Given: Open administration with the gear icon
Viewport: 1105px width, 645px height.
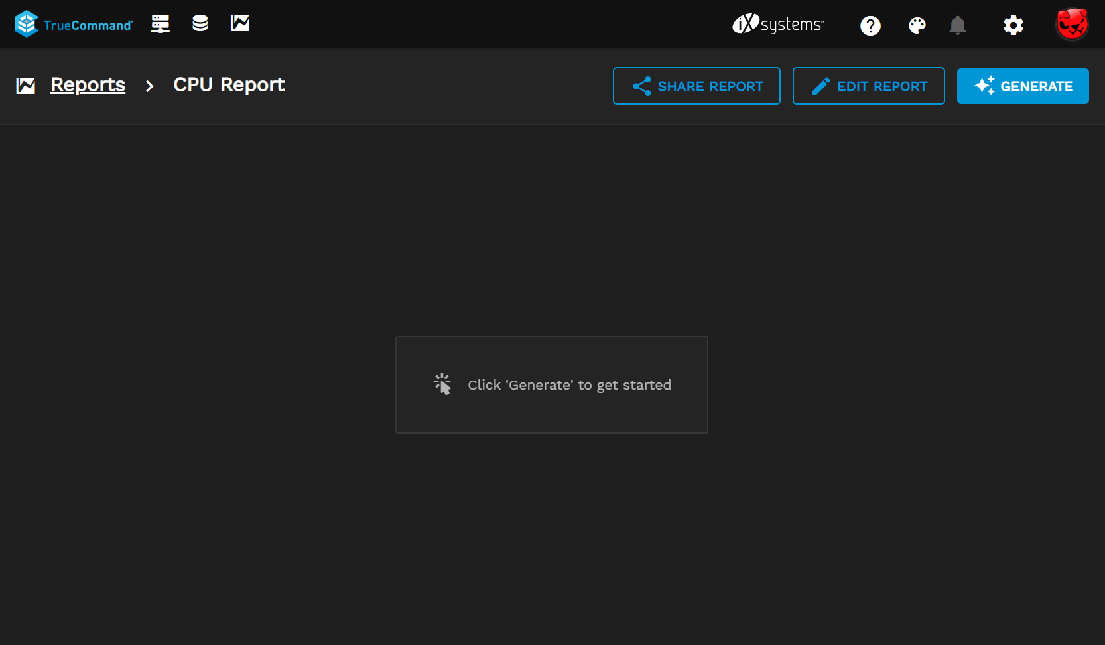Looking at the screenshot, I should click(1013, 25).
